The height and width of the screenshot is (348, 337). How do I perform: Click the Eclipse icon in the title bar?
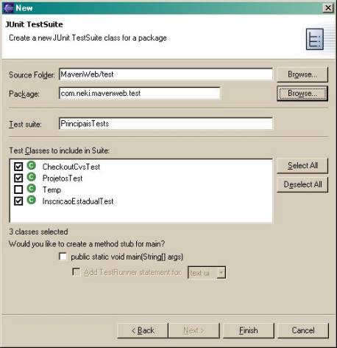pyautogui.click(x=8, y=8)
